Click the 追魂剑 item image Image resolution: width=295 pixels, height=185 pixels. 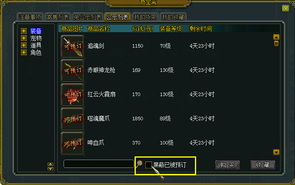[x=72, y=46]
